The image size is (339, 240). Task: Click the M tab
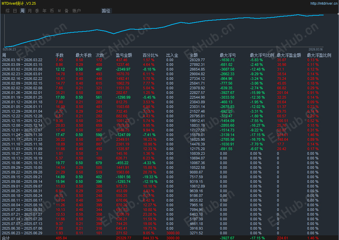click(59, 11)
